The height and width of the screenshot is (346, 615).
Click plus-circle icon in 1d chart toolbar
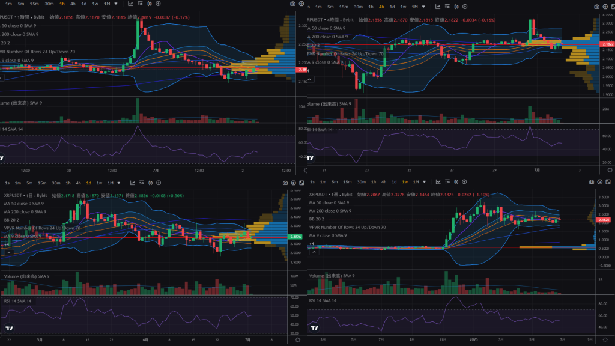tap(159, 183)
